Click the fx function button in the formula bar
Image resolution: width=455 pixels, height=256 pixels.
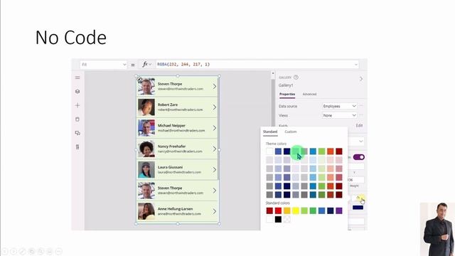coord(147,64)
